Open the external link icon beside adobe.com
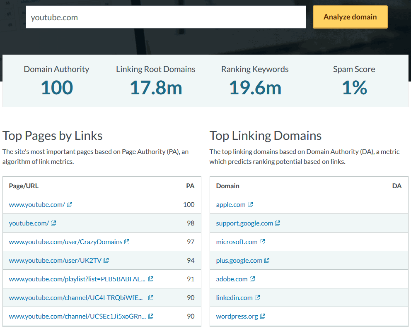Viewport: 411px width, 331px height. coord(252,279)
